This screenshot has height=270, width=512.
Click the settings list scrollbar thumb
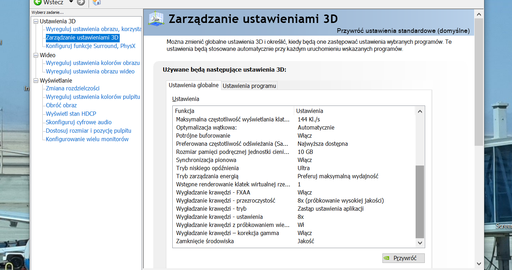click(x=420, y=202)
